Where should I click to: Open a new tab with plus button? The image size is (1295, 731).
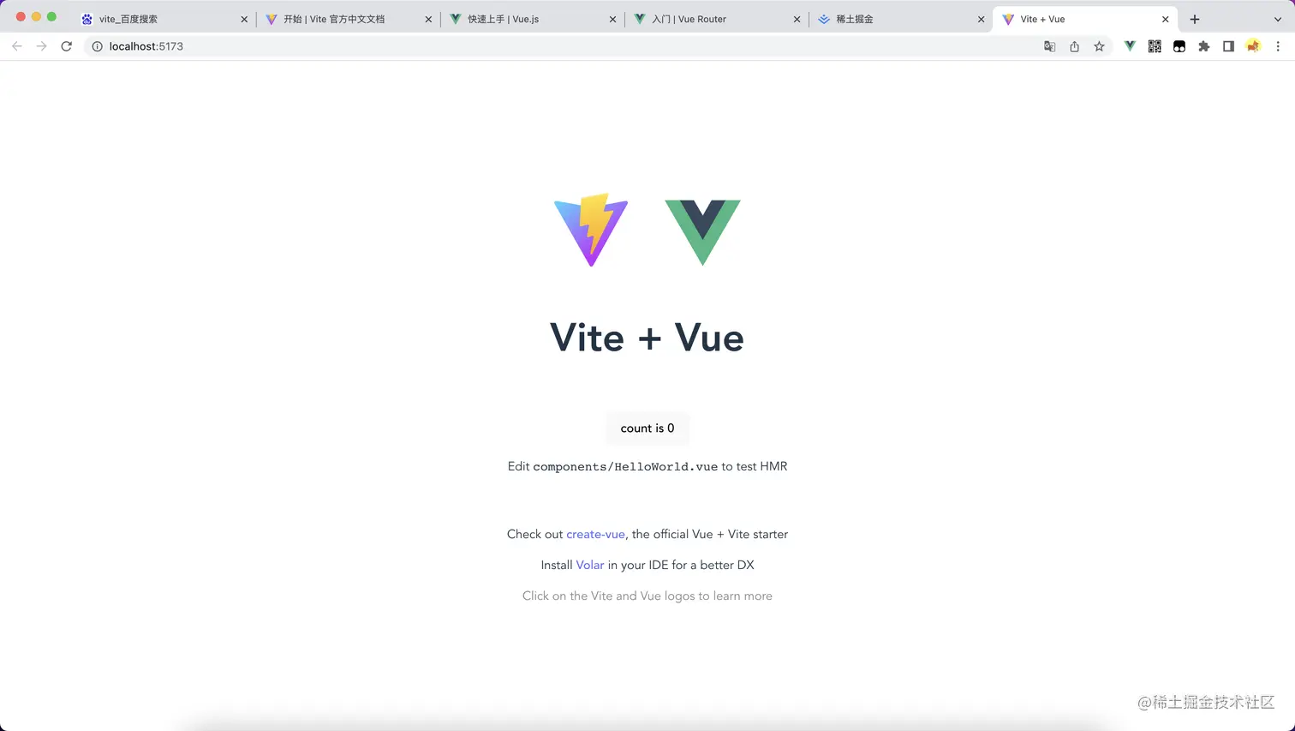1195,19
